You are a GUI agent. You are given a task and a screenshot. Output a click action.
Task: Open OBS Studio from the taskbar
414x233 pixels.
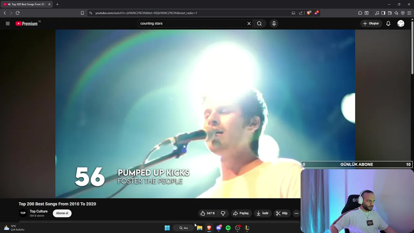pos(238,228)
